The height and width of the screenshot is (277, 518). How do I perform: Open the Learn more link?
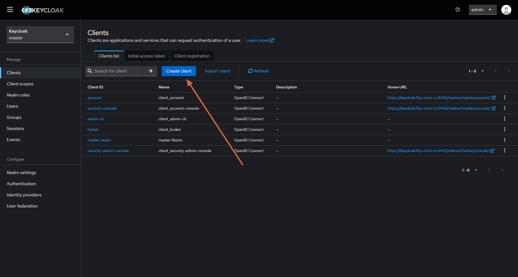[x=260, y=40]
